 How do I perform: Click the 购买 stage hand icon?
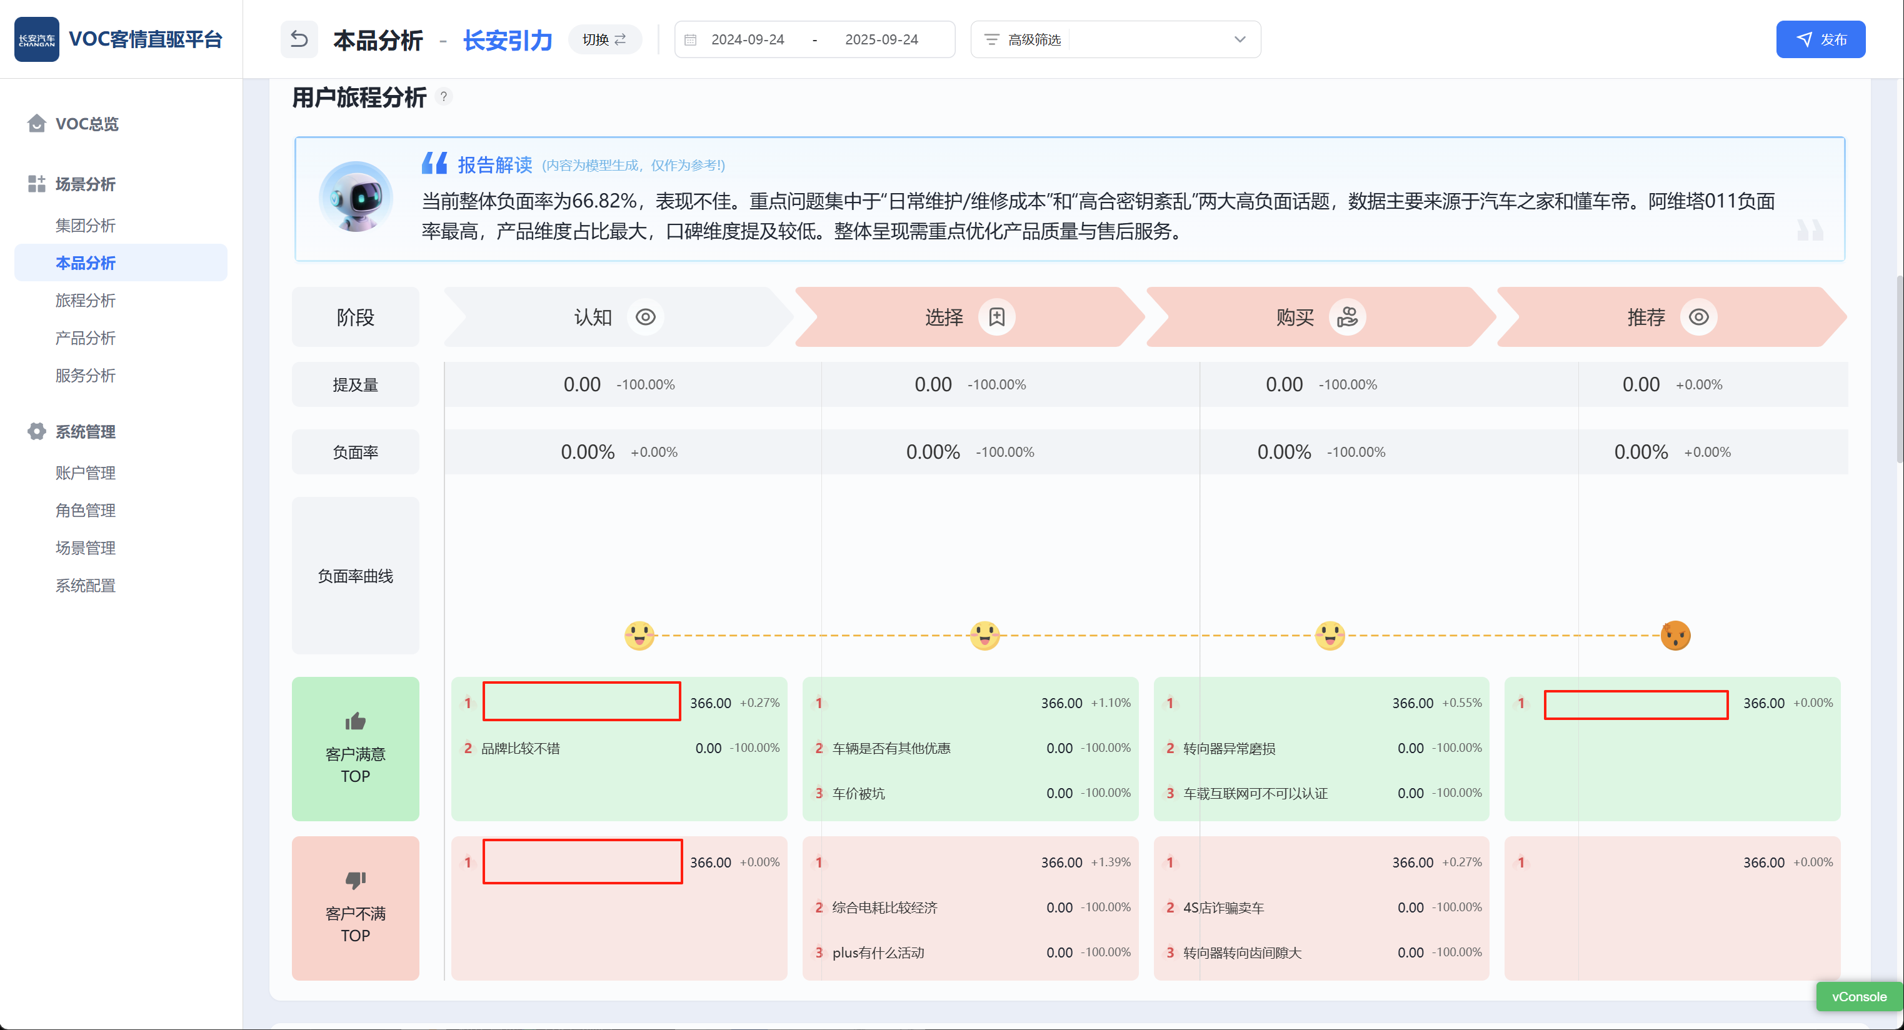(x=1346, y=317)
